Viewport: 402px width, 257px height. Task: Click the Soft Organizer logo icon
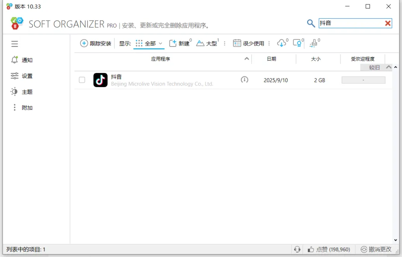click(17, 23)
